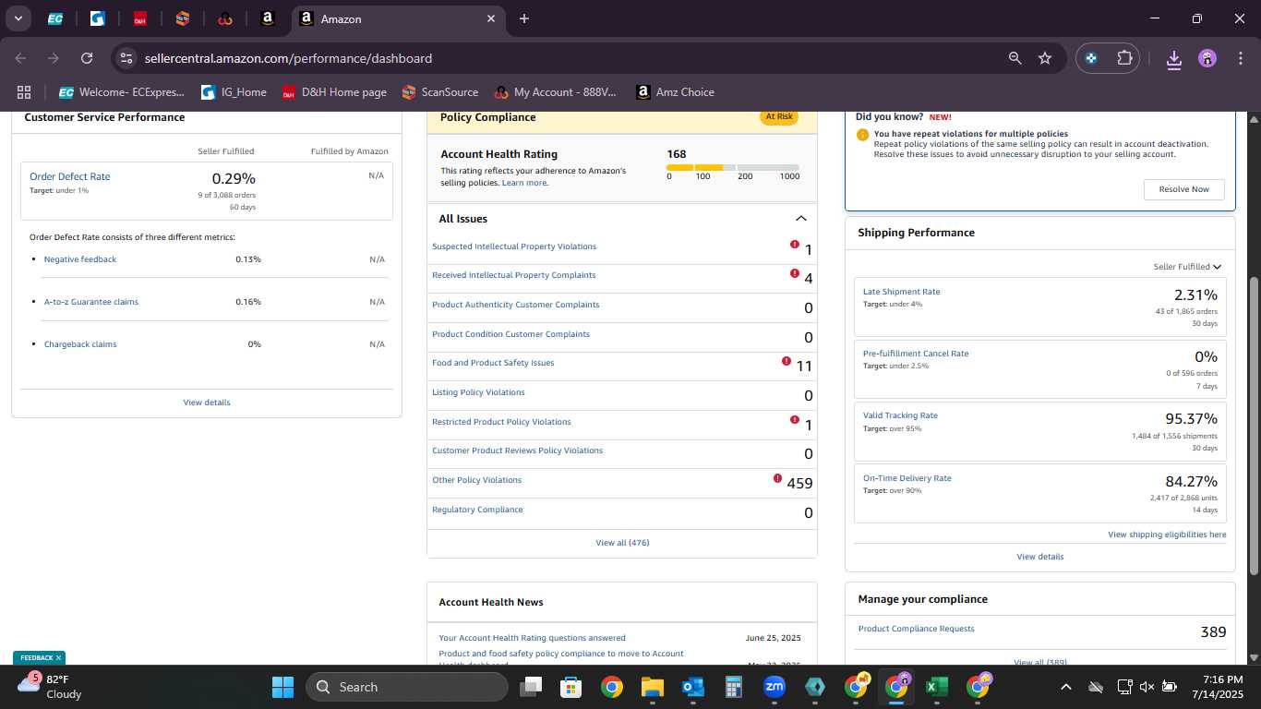Open the Chargeback claims link
1261x709 pixels.
[80, 344]
